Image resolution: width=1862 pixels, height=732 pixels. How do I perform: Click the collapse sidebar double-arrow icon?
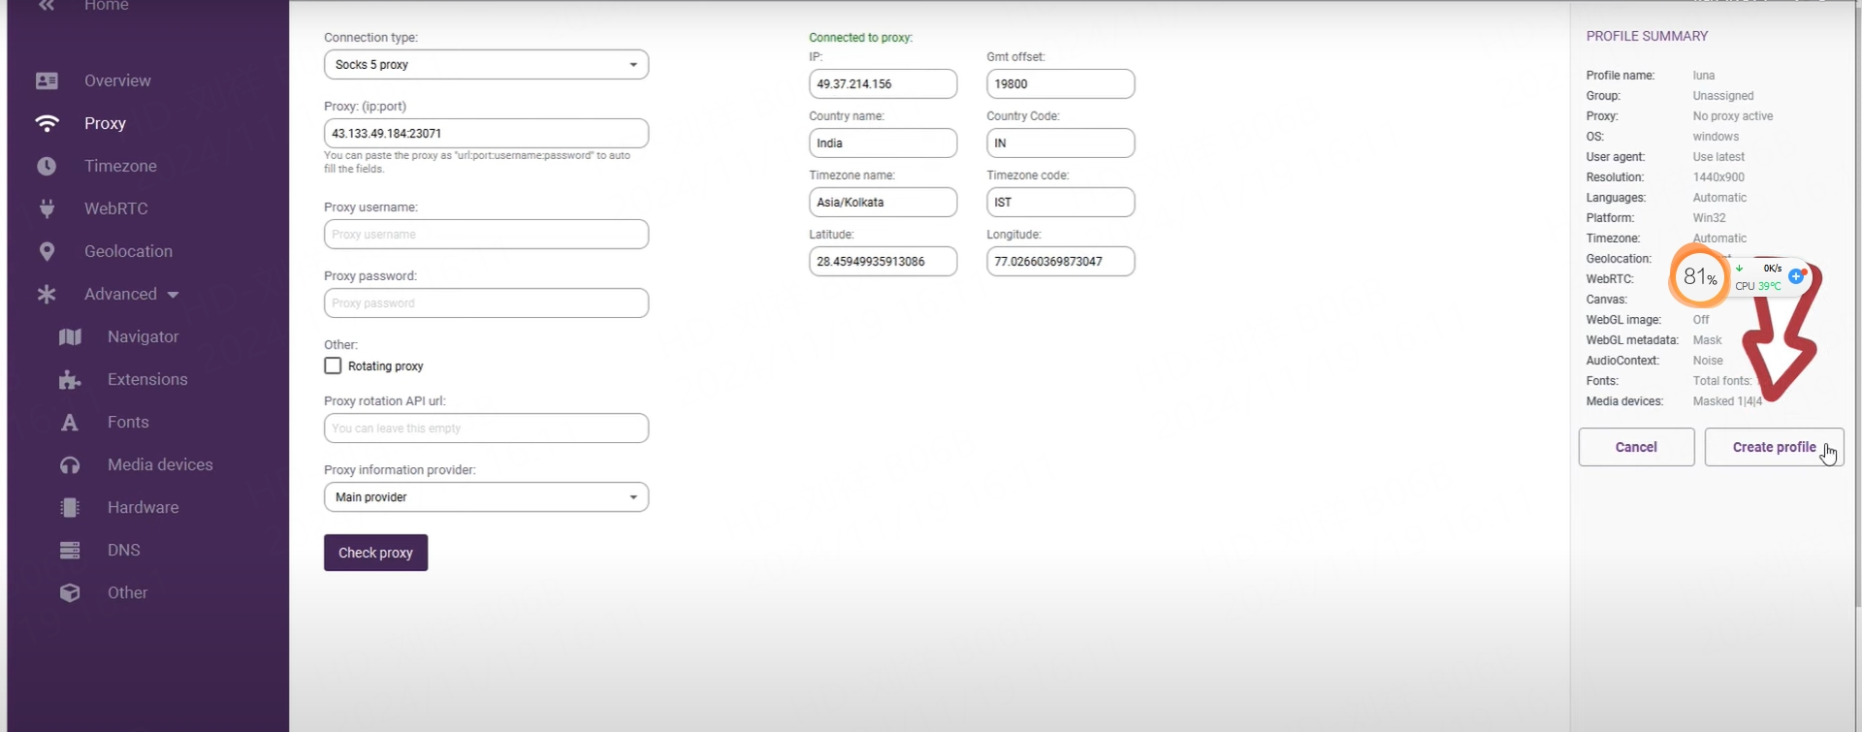[x=47, y=6]
